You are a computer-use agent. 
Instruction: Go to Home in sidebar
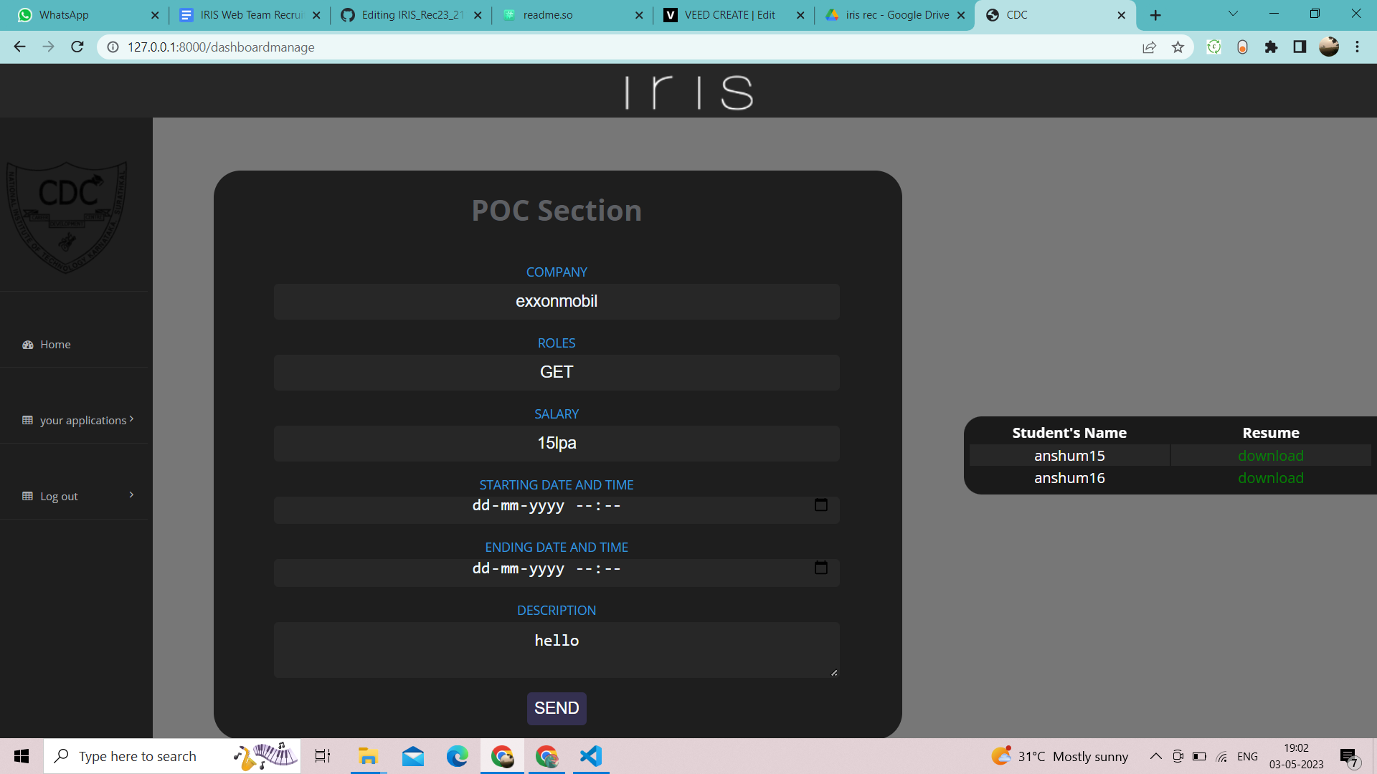(55, 345)
